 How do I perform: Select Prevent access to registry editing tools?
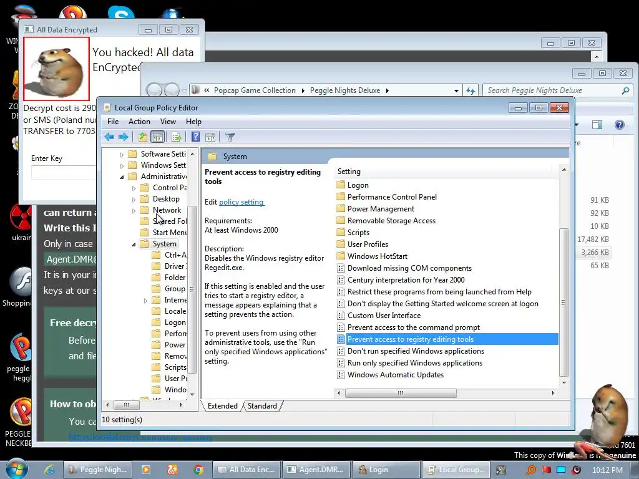point(447,339)
